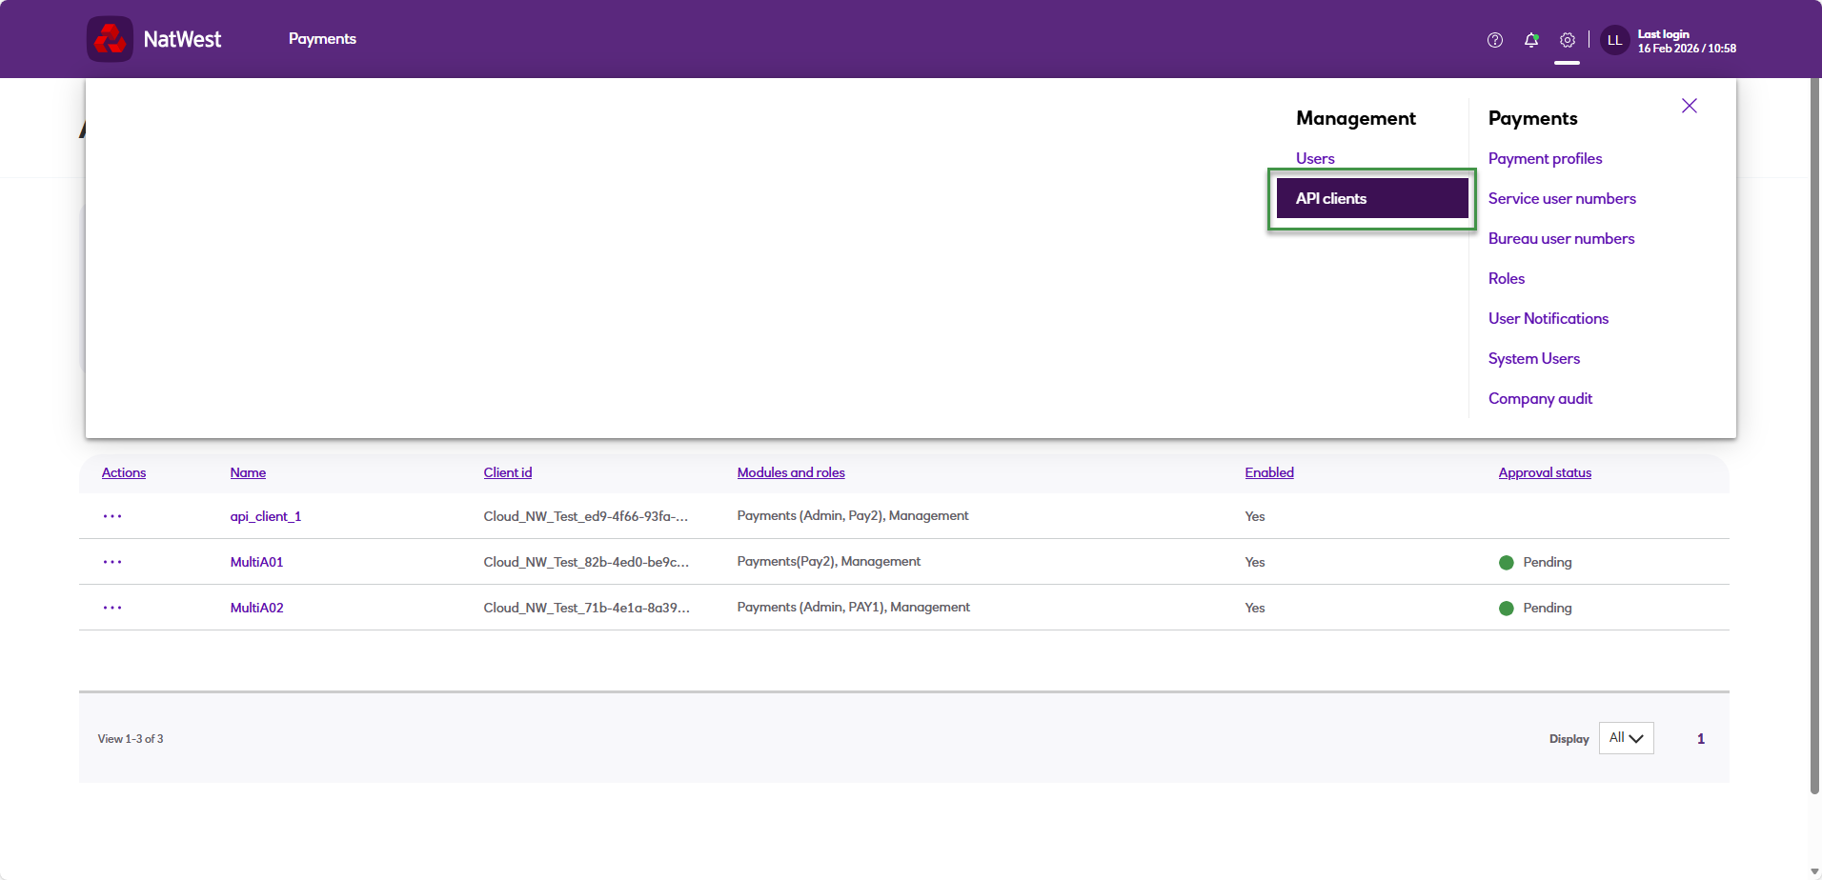Click the Payments top navigation item
The image size is (1822, 880).
coord(322,39)
